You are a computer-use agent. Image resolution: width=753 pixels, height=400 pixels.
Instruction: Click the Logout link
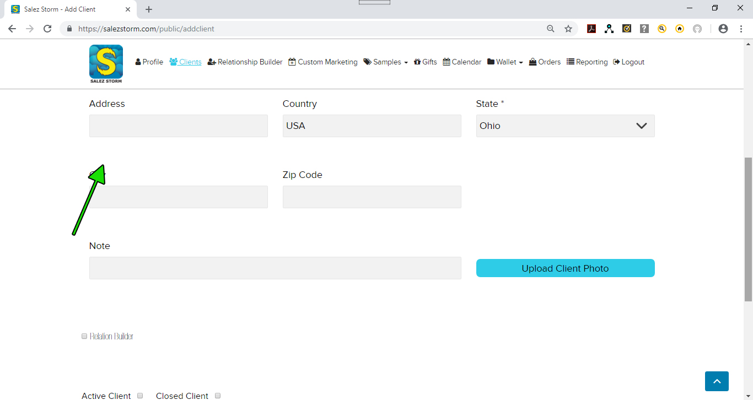tap(628, 62)
